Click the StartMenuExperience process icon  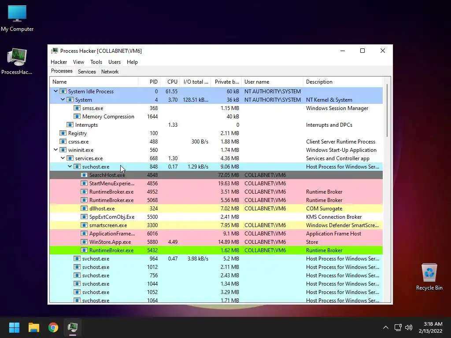click(84, 184)
